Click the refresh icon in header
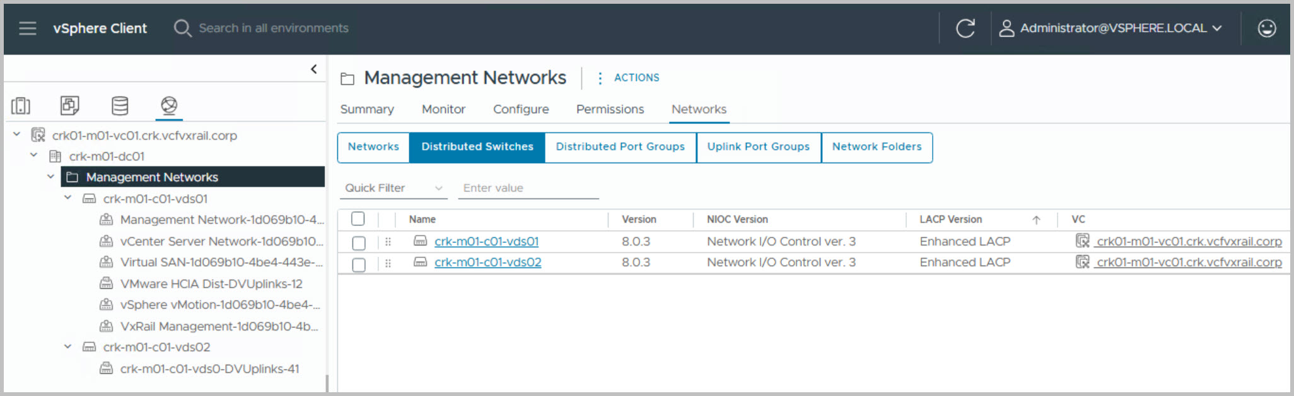Image resolution: width=1294 pixels, height=396 pixels. click(965, 28)
